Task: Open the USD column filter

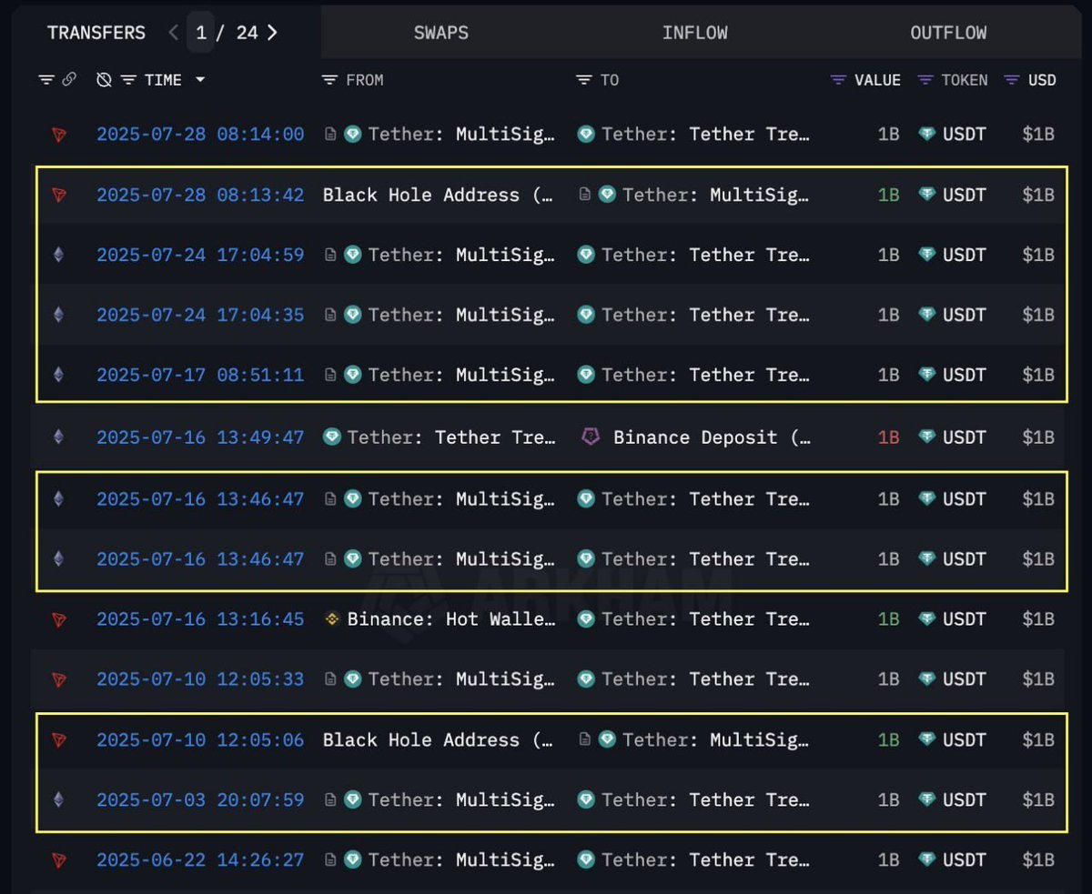Action: click(x=1012, y=80)
